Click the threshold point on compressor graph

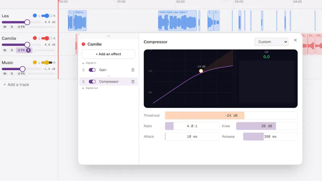201,71
